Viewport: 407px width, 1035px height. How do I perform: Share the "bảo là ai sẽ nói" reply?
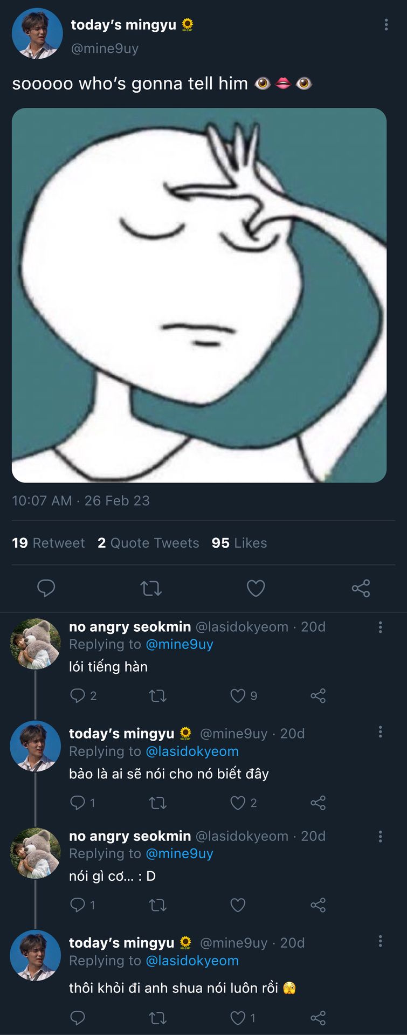[318, 803]
